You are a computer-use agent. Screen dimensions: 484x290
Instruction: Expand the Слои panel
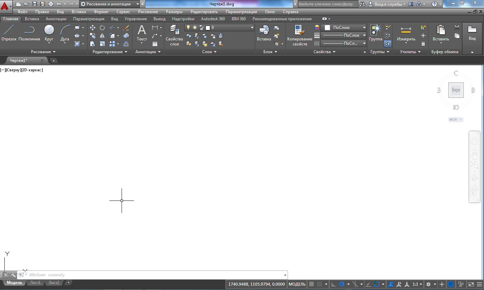[x=209, y=52]
